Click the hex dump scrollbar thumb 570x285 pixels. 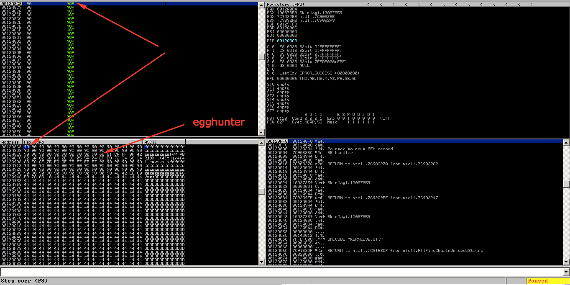261,191
